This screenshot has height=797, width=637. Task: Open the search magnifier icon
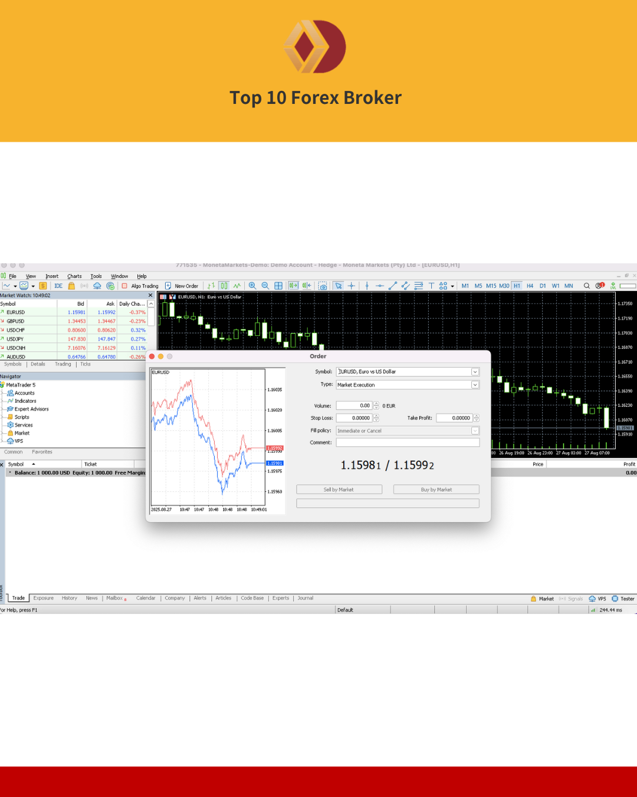tap(587, 286)
